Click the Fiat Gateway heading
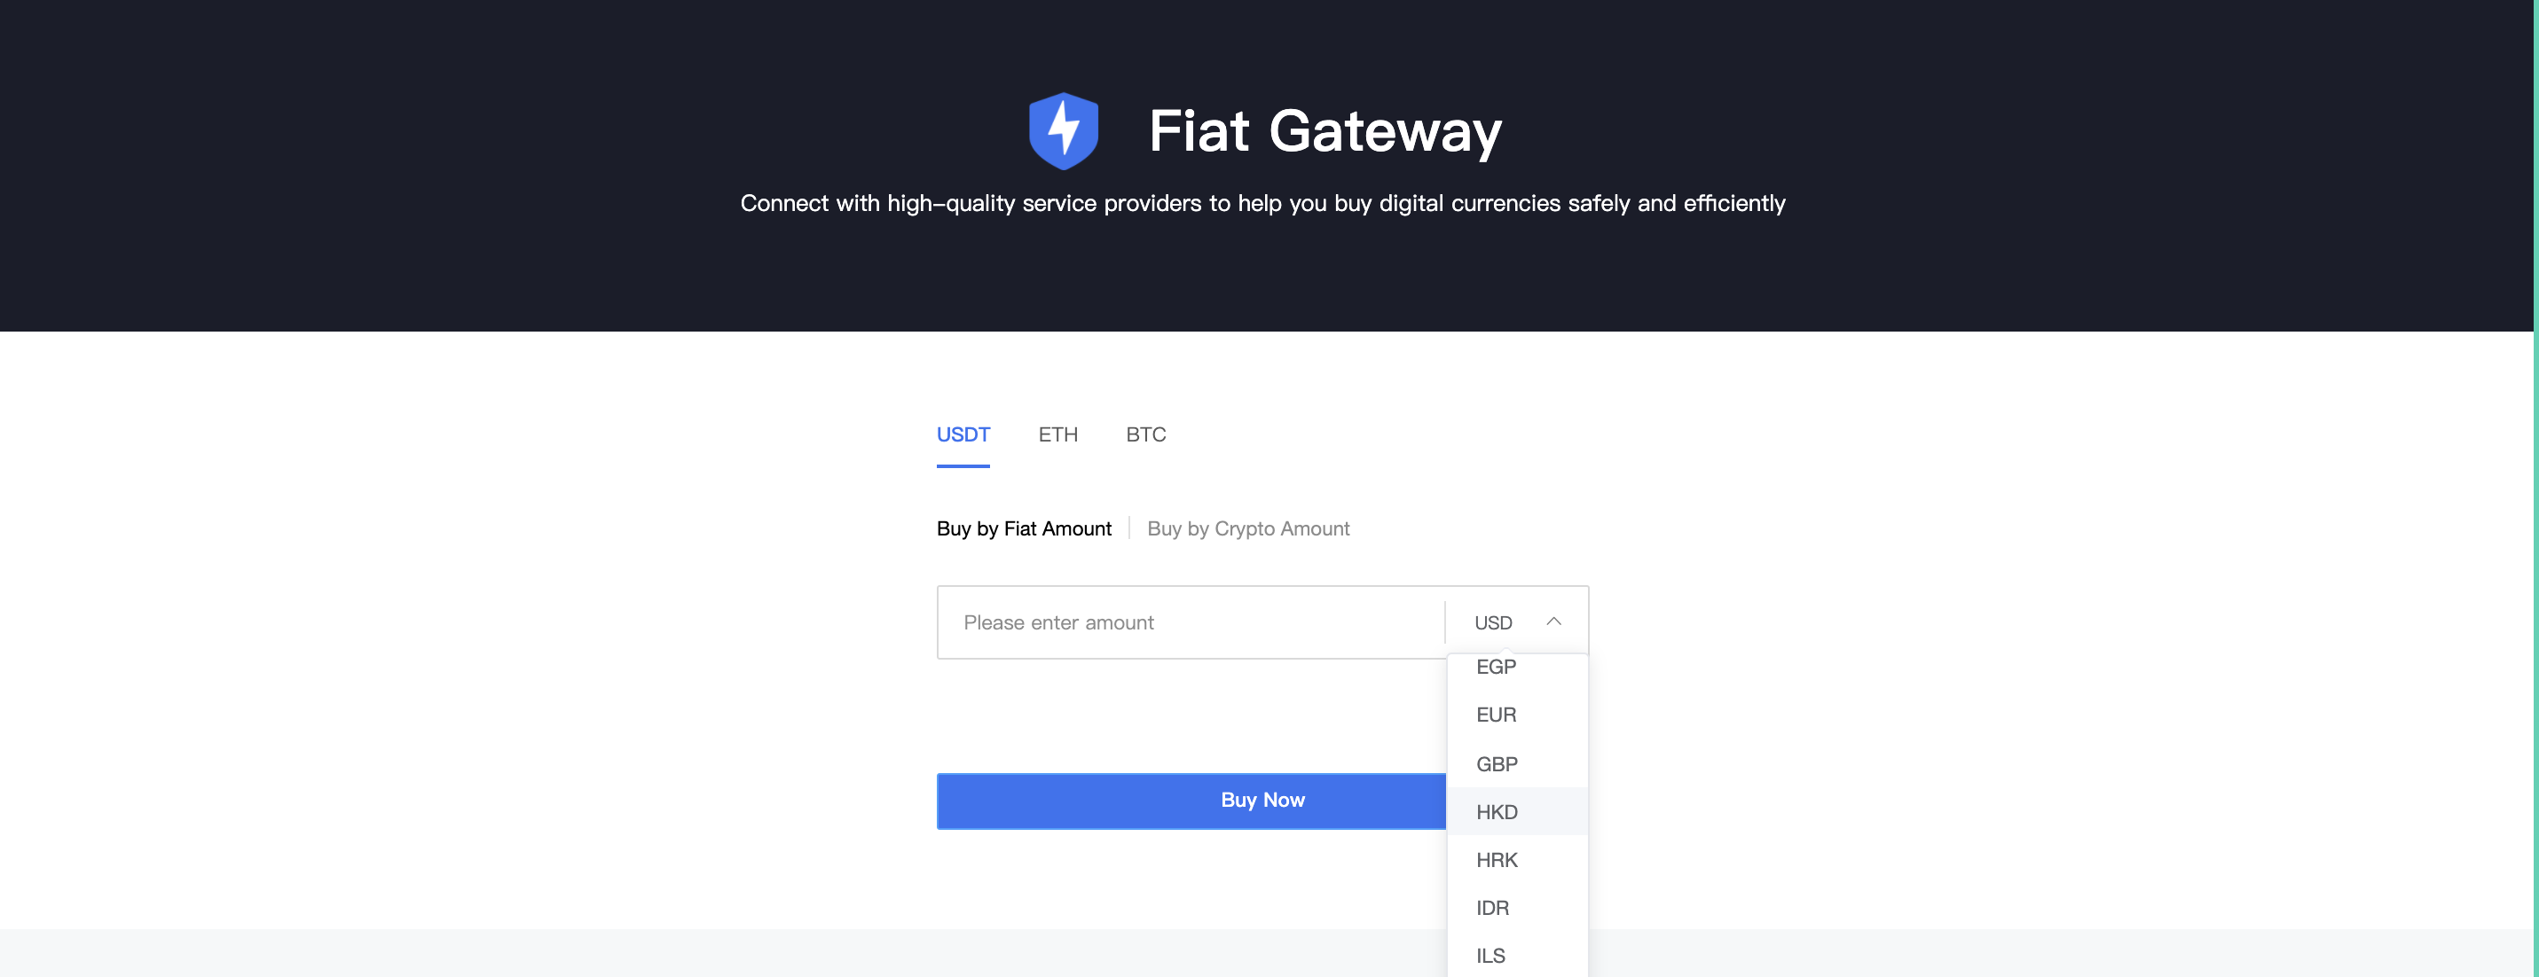 pyautogui.click(x=1325, y=131)
